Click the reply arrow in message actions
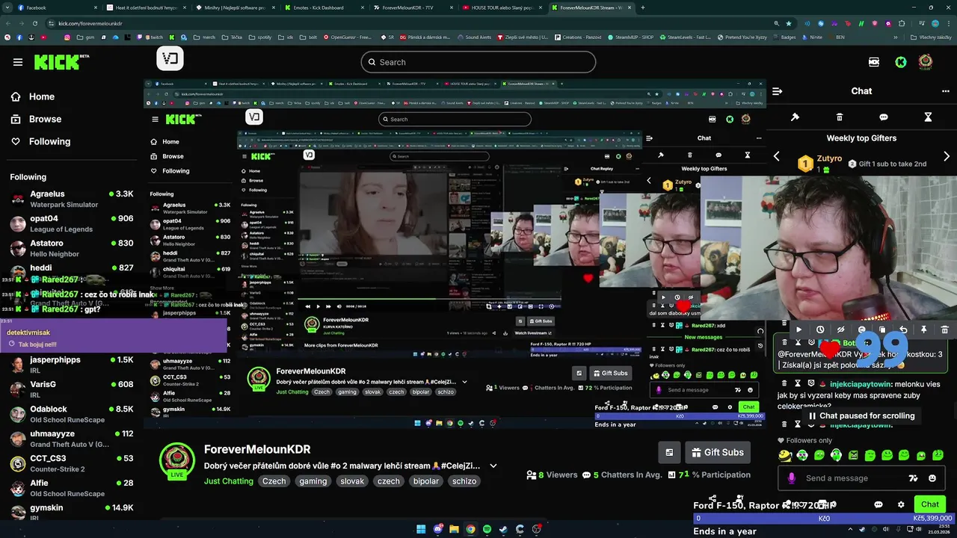Screen dimensions: 957x538 click(903, 330)
